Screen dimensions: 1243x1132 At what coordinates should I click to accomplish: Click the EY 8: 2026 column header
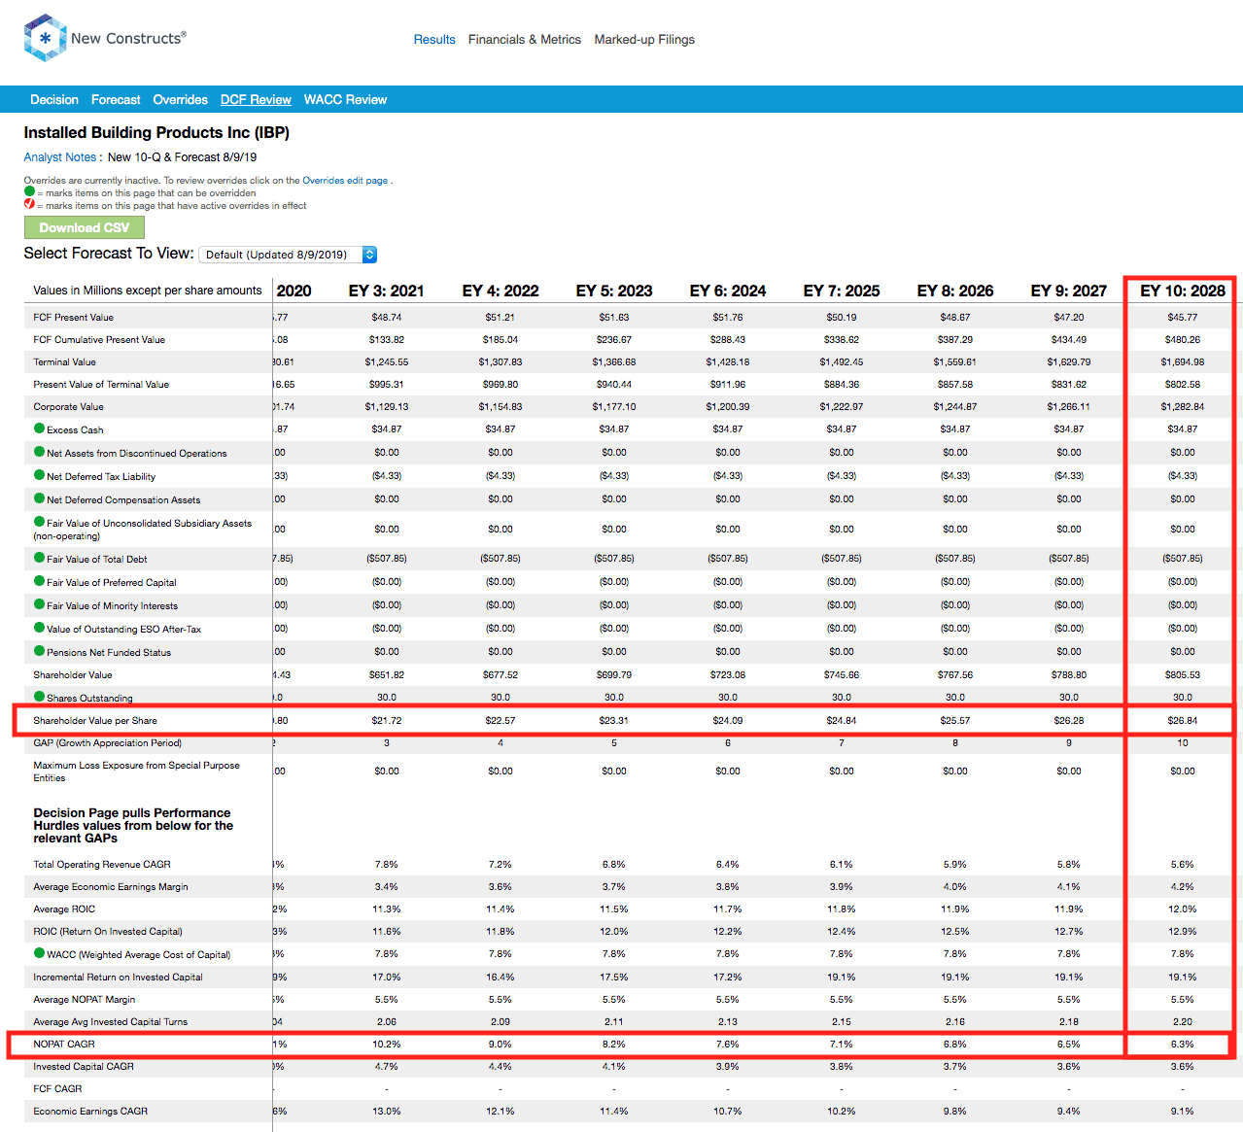(955, 292)
